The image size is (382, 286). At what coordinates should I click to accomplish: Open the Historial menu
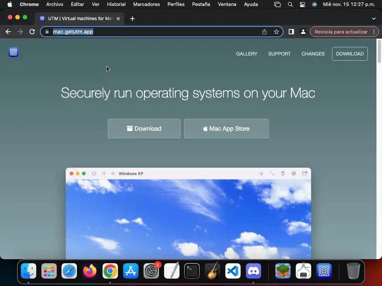point(116,4)
